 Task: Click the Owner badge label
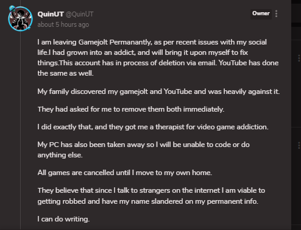click(261, 13)
